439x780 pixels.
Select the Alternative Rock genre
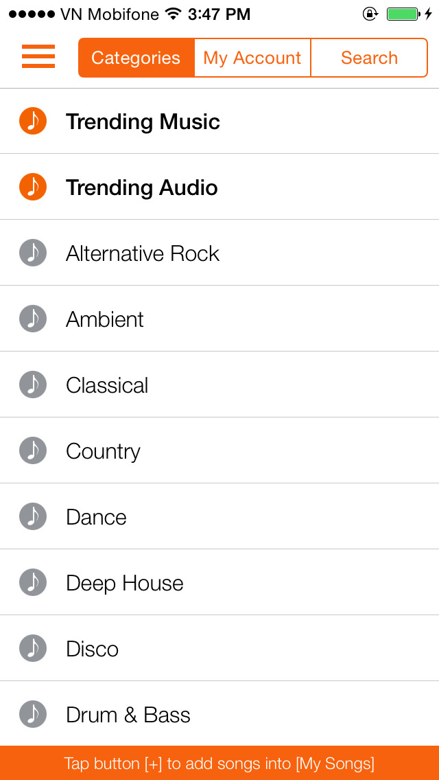point(143,253)
